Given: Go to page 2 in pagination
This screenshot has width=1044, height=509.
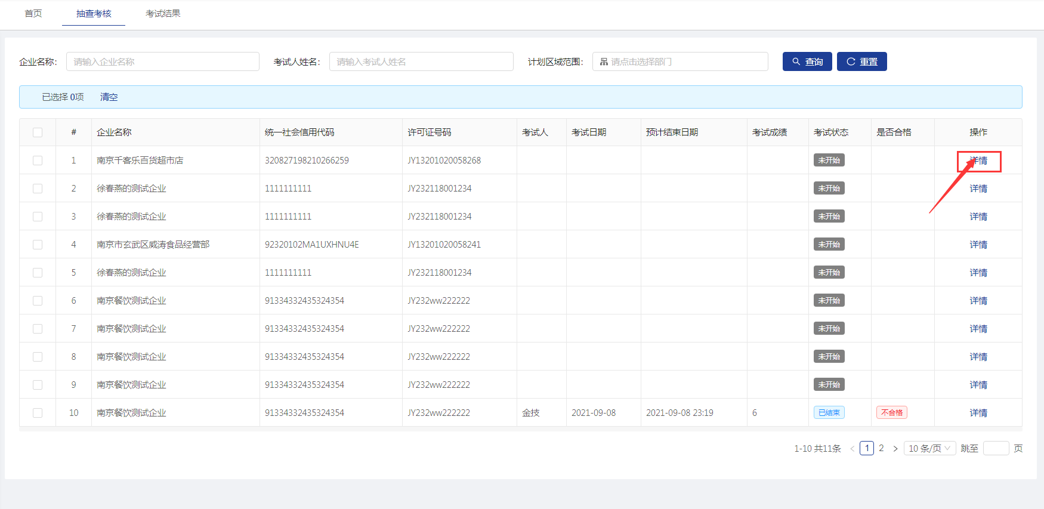Looking at the screenshot, I should [x=881, y=448].
